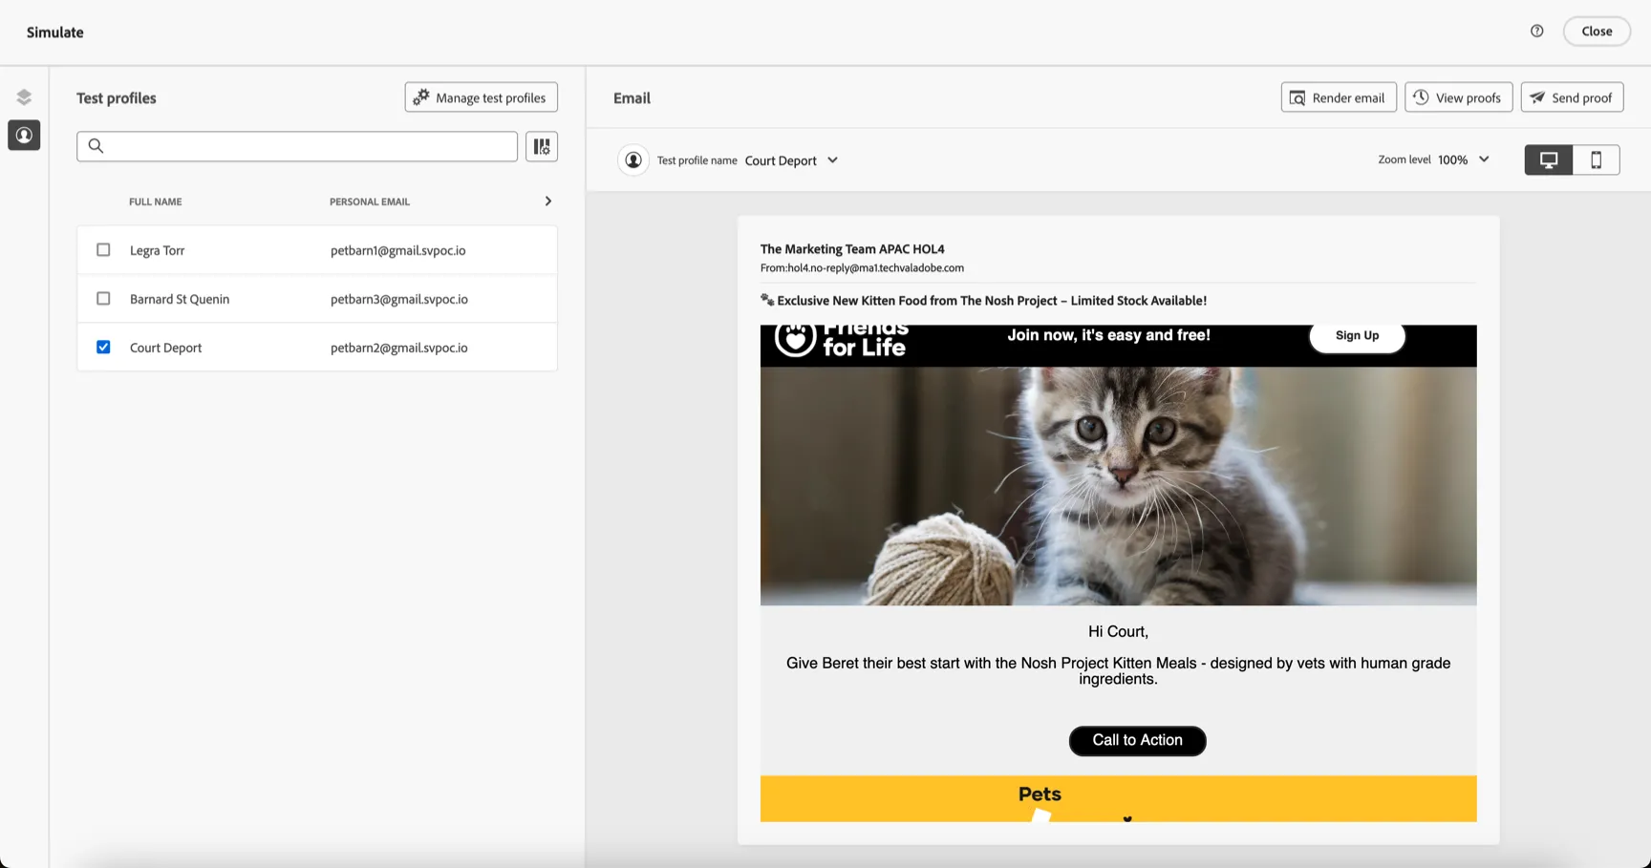
Task: Select the test profiles sidebar icon
Action: (24, 136)
